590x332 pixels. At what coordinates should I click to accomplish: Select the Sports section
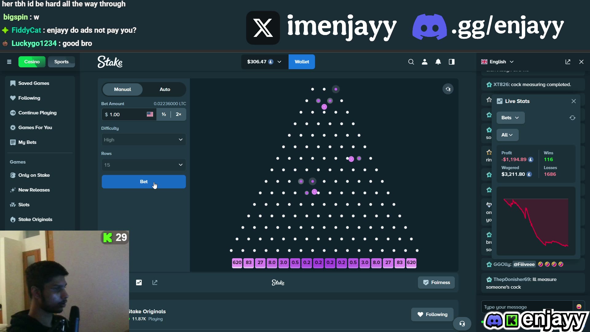pyautogui.click(x=61, y=62)
